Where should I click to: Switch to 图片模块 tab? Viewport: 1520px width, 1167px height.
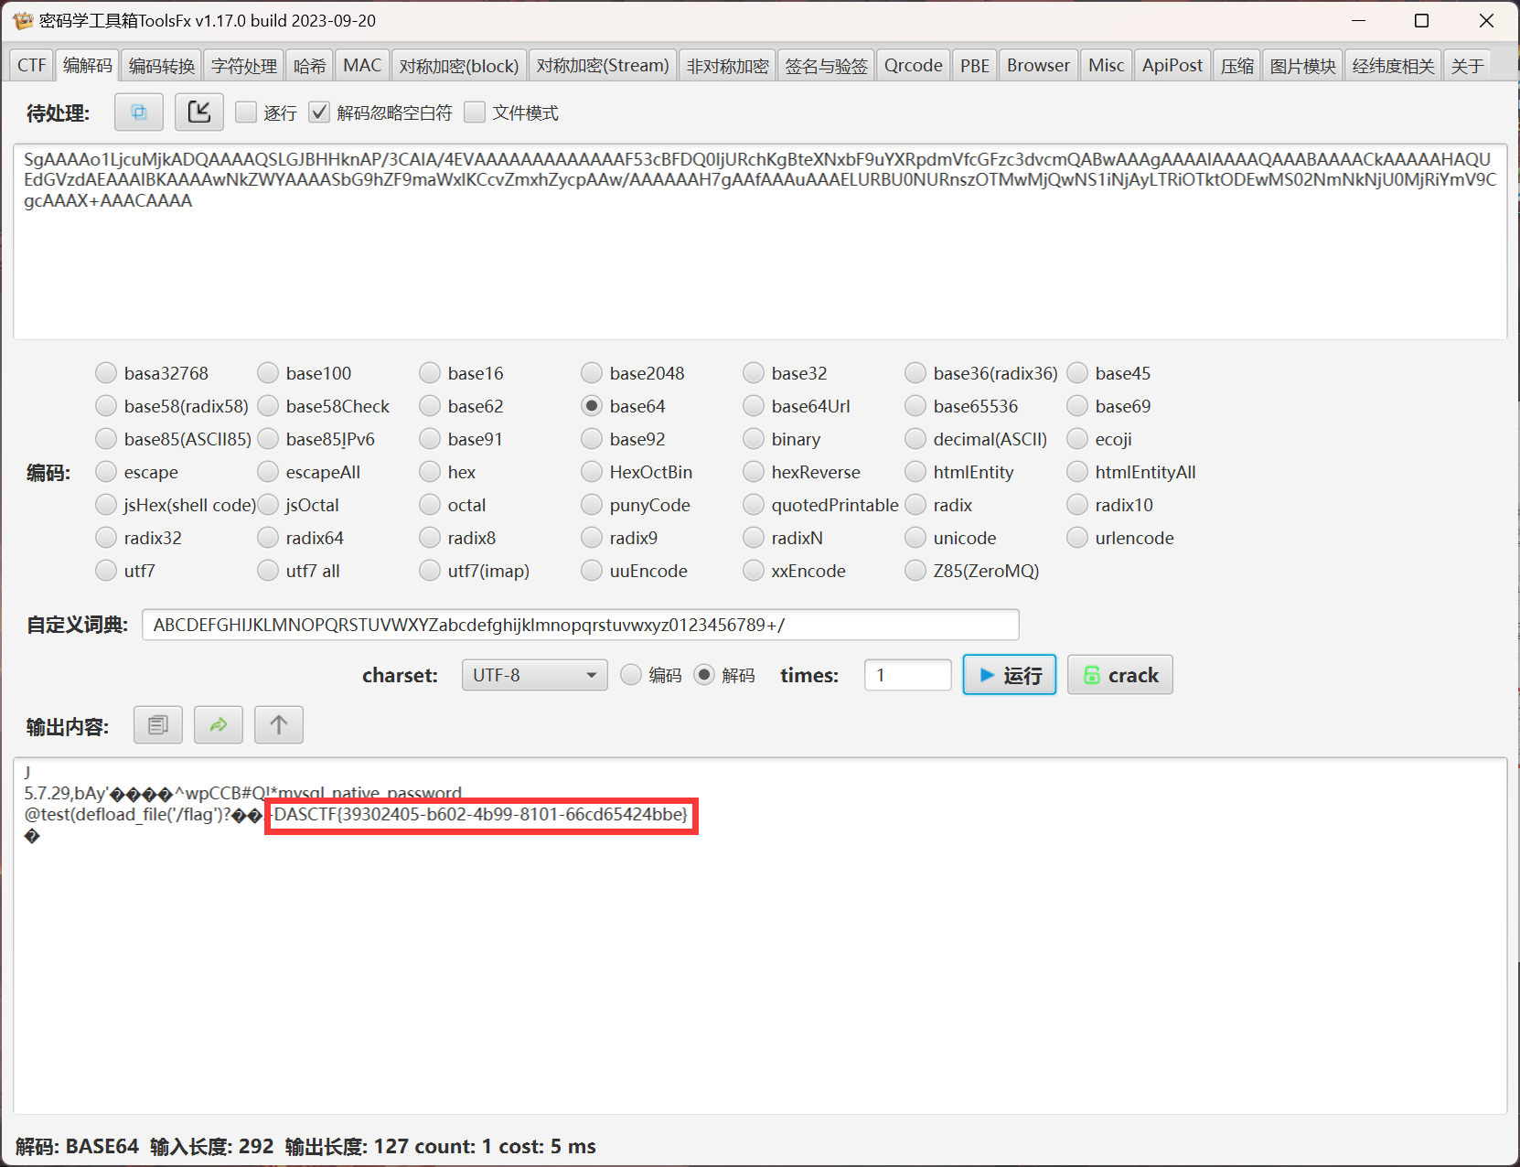[x=1303, y=66]
